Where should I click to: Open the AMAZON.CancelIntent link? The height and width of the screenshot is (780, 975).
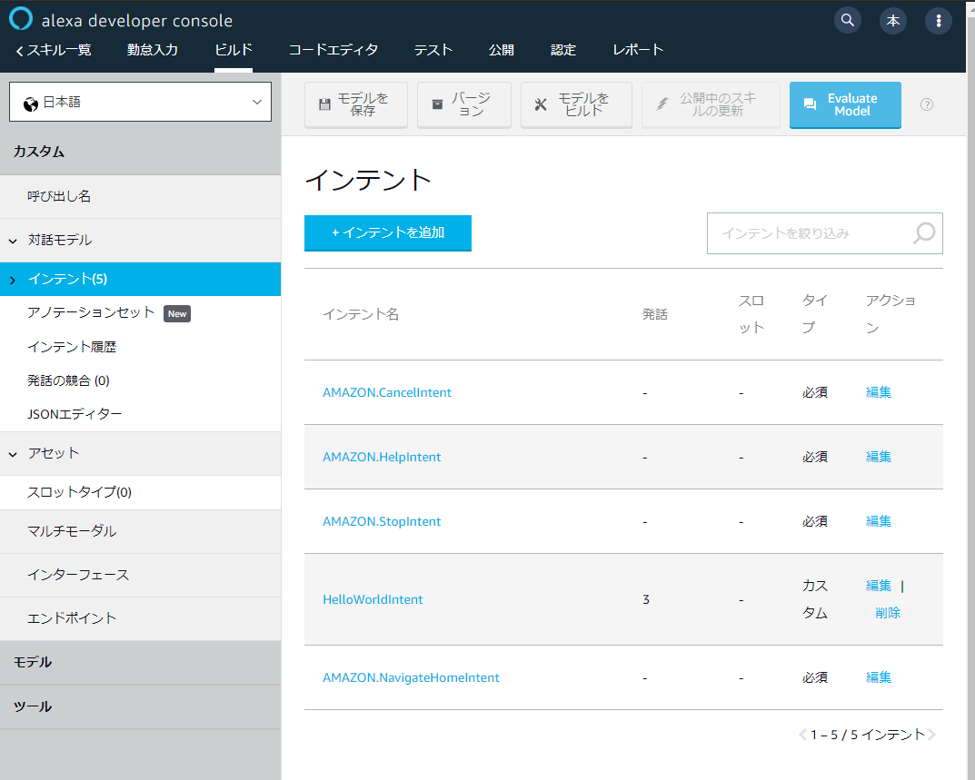(x=387, y=393)
